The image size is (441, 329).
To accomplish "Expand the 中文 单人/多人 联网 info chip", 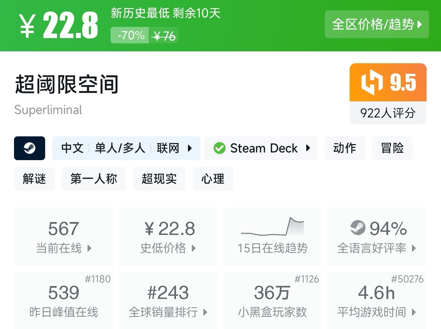I will point(126,148).
